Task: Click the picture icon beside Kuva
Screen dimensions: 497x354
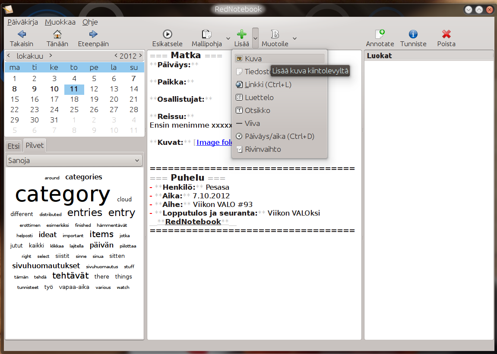Action: pyautogui.click(x=239, y=59)
